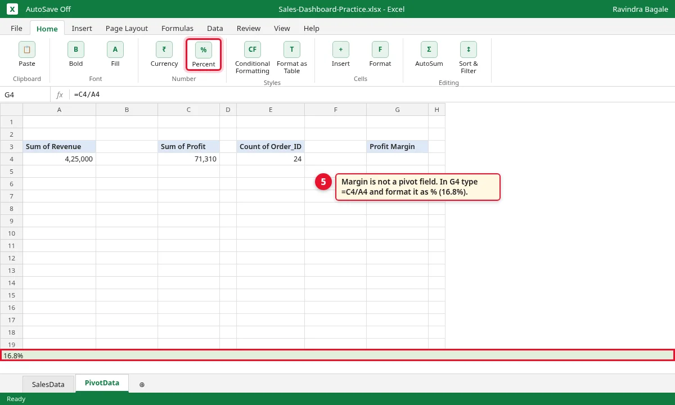Open the File menu

pyautogui.click(x=17, y=28)
